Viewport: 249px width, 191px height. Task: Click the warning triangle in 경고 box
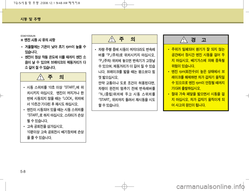(184, 40)
